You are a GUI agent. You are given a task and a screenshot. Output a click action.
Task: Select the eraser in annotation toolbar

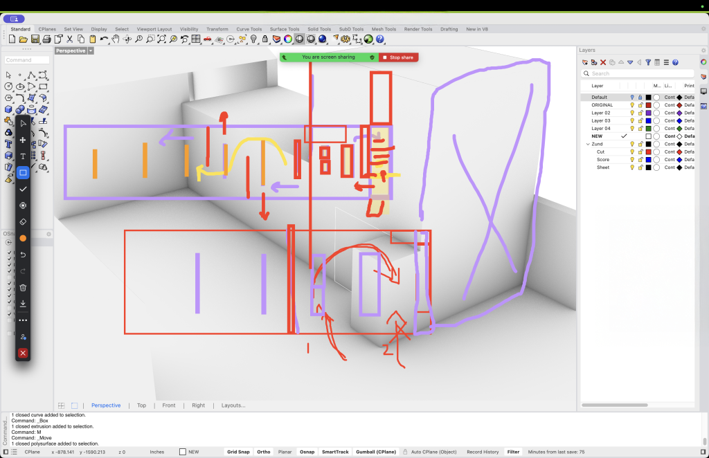pyautogui.click(x=23, y=222)
